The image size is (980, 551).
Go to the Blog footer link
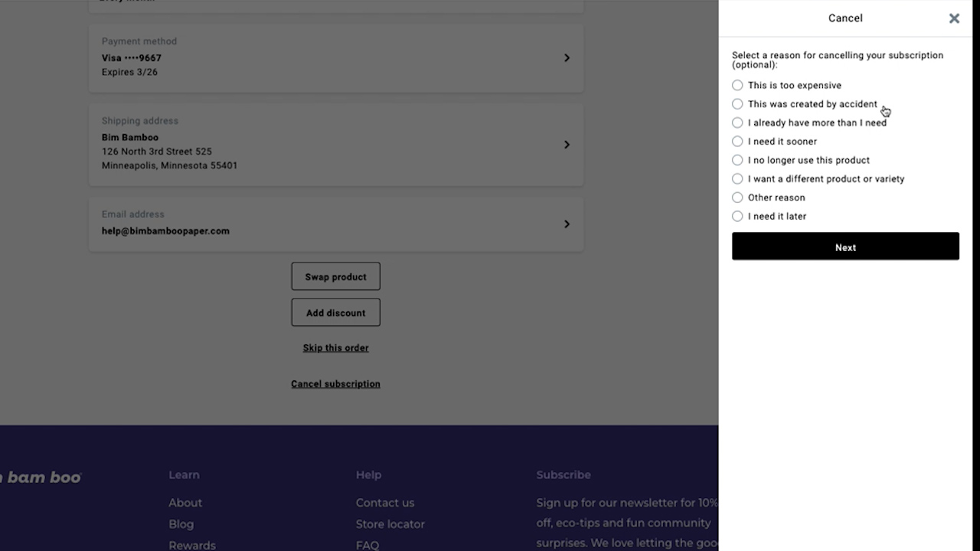181,524
